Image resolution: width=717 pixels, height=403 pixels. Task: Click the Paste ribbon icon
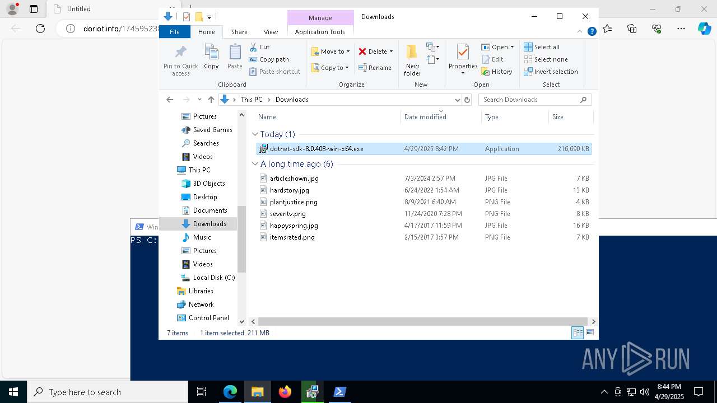click(235, 57)
